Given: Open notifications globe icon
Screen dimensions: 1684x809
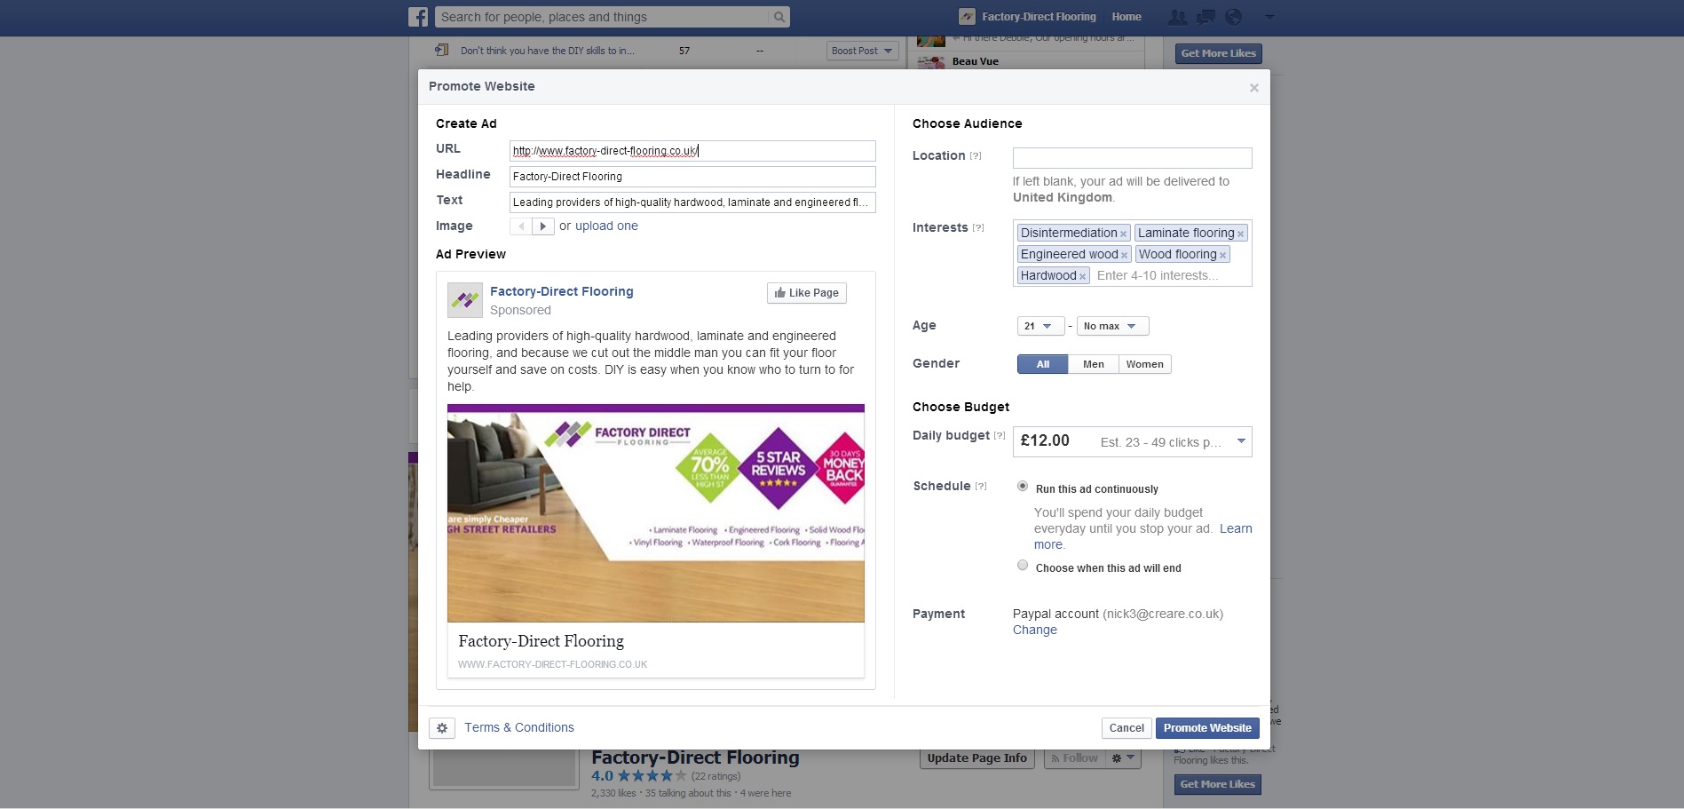Looking at the screenshot, I should point(1233,17).
